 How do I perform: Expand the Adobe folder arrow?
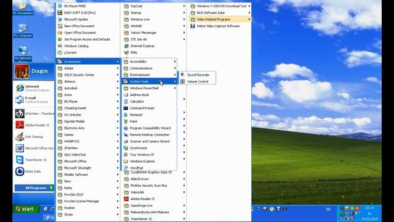coord(118,68)
